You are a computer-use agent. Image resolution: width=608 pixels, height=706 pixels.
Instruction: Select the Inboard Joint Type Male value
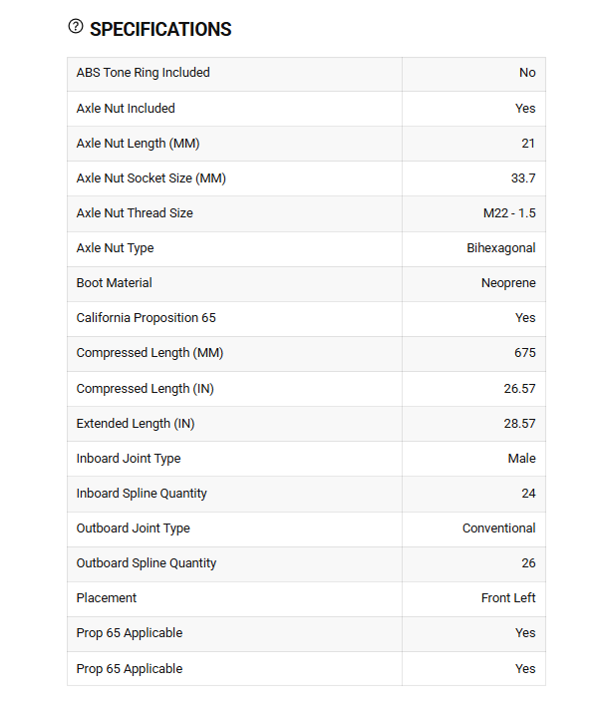coord(522,459)
